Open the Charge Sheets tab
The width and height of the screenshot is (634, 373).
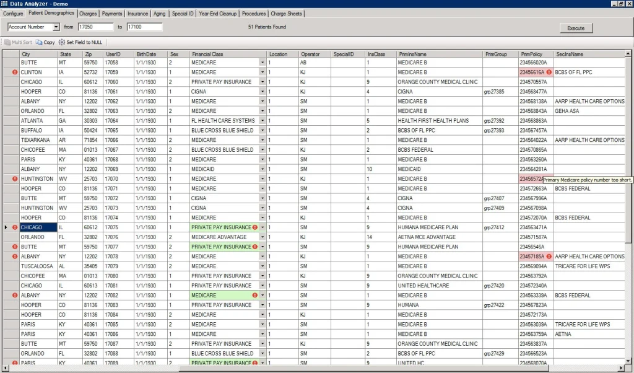[x=286, y=14]
